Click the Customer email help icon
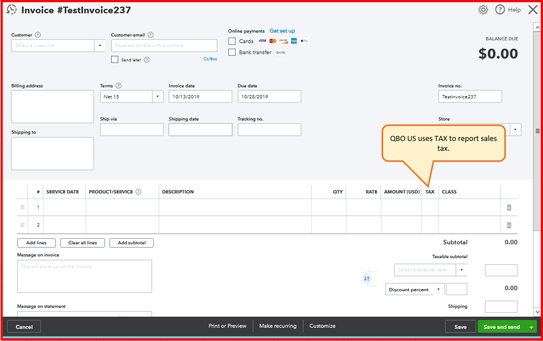This screenshot has width=543, height=341. [x=150, y=35]
